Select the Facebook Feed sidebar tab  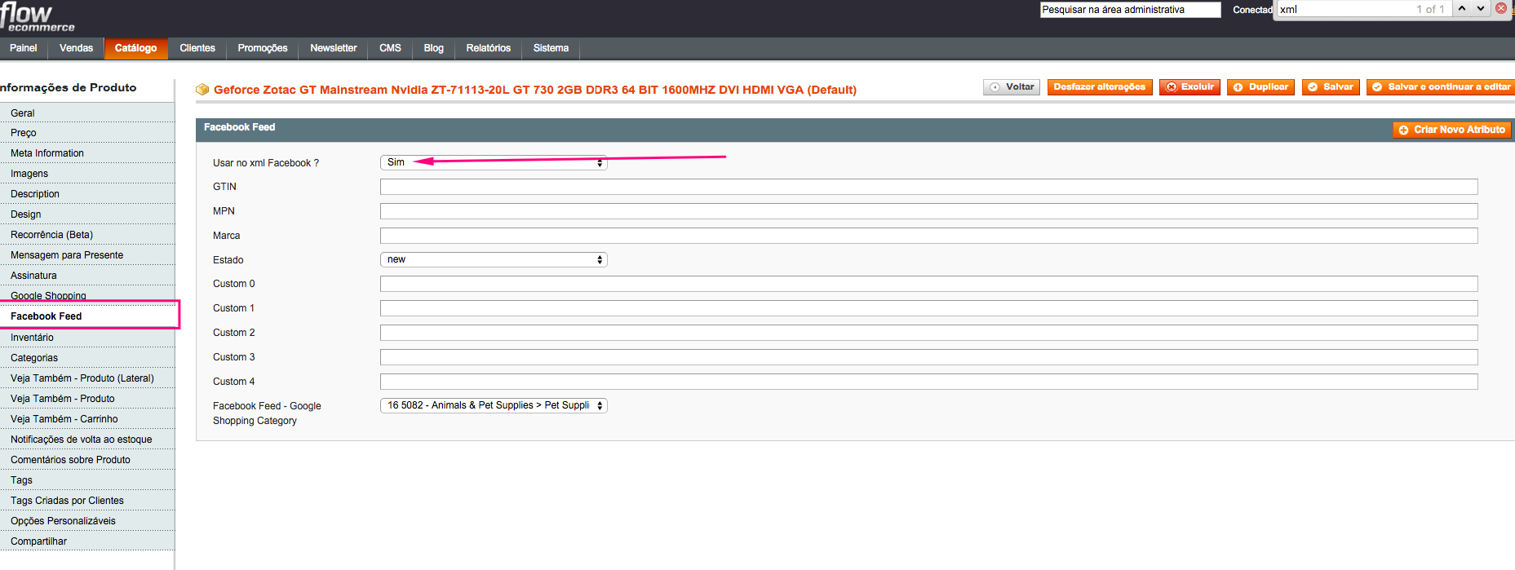click(88, 316)
